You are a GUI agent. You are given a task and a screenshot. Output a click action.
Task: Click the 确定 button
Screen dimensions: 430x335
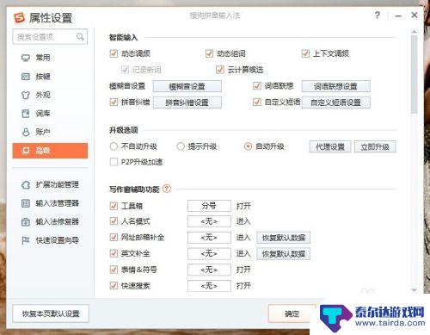point(292,313)
